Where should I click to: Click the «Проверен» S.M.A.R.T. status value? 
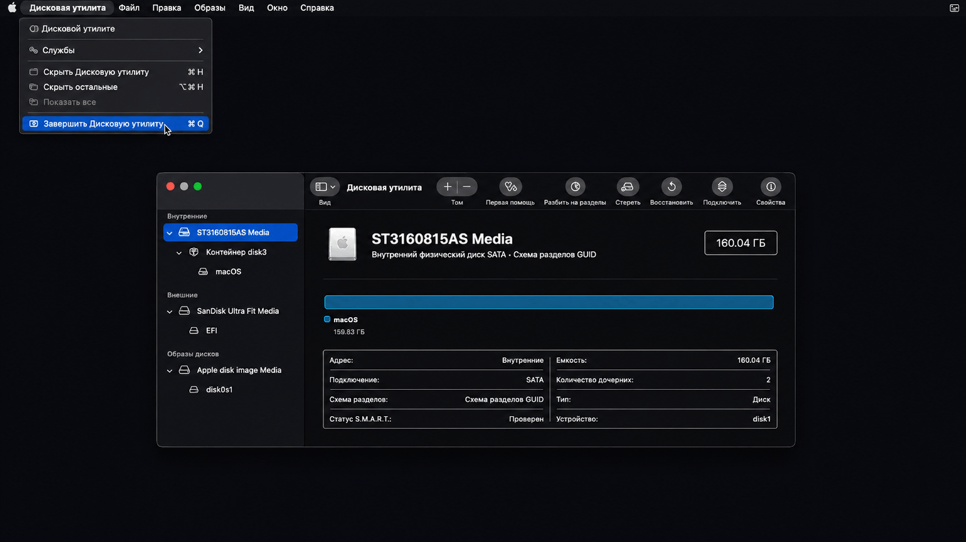526,419
